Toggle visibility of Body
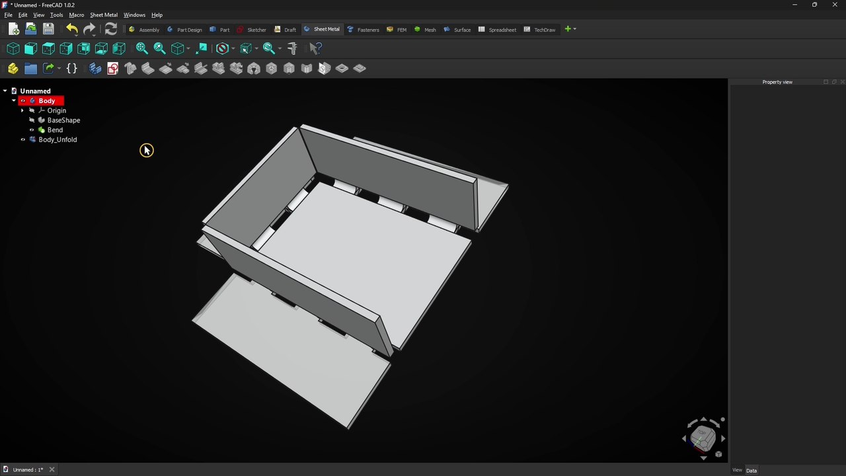The width and height of the screenshot is (846, 476). point(22,101)
